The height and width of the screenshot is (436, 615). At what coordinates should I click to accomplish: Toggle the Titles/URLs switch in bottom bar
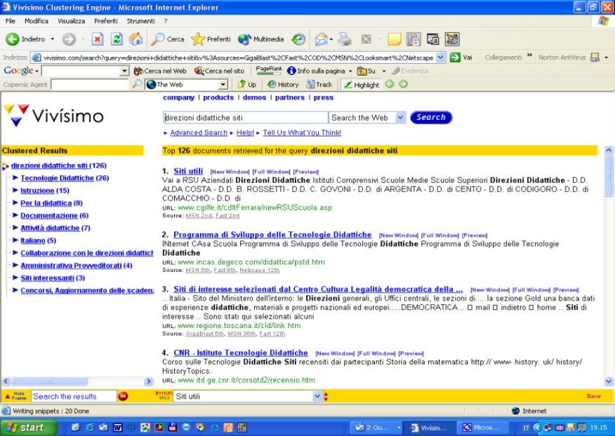tap(164, 395)
